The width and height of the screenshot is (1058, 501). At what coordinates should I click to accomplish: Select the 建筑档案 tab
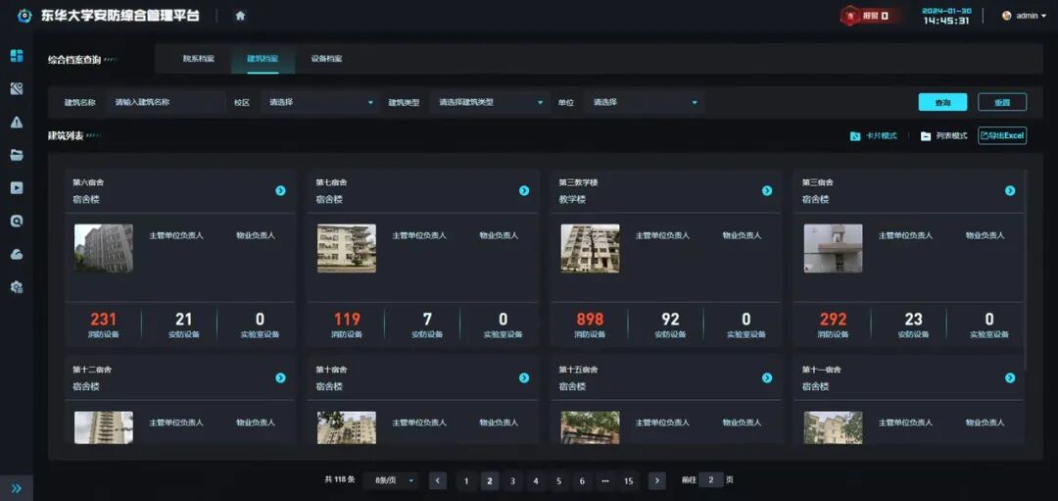tap(263, 59)
